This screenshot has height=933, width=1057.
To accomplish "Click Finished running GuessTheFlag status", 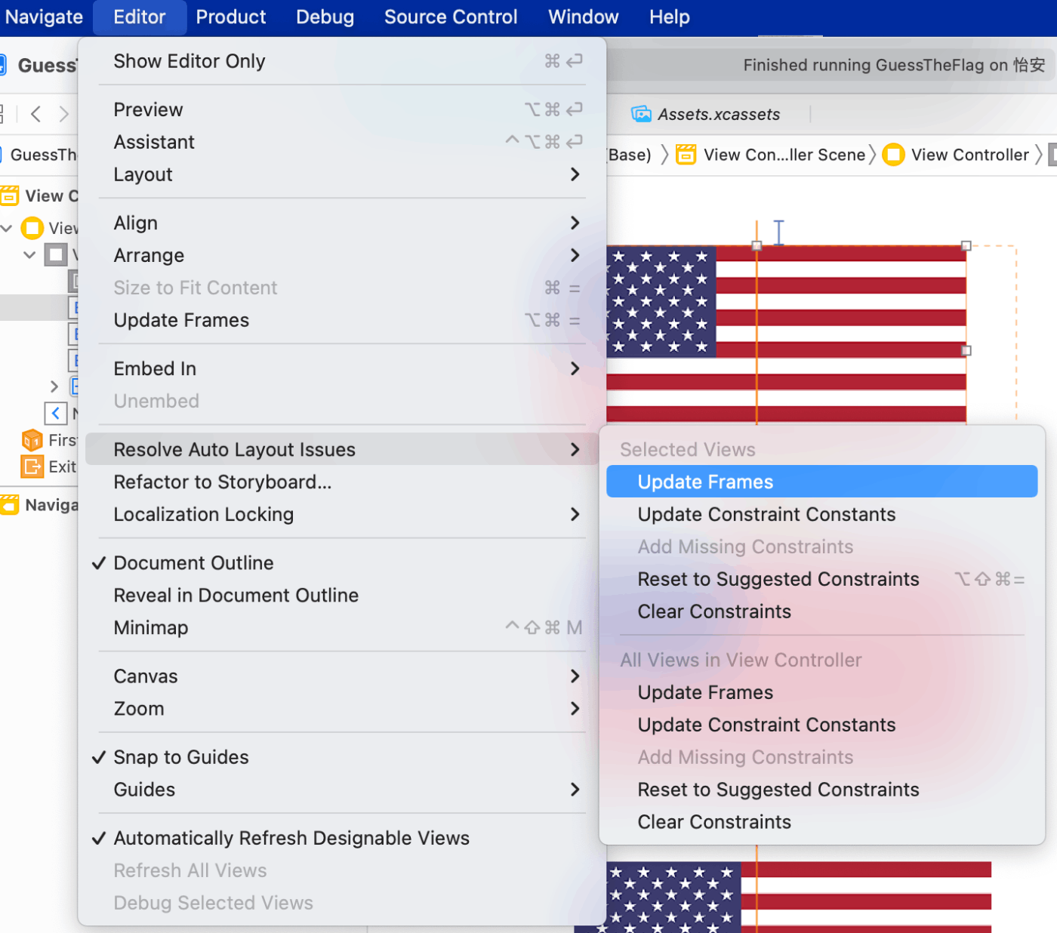I will click(x=894, y=65).
